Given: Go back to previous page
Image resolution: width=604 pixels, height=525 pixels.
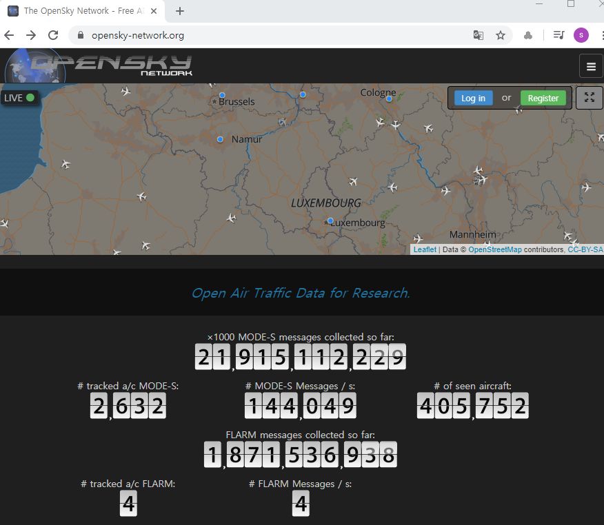Looking at the screenshot, I should (9, 35).
